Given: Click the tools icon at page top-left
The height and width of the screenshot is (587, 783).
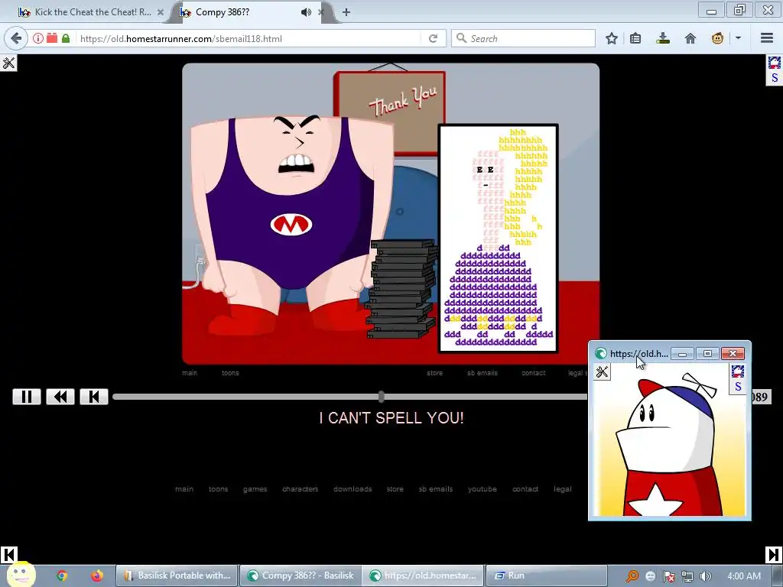Looking at the screenshot, I should tap(8, 63).
